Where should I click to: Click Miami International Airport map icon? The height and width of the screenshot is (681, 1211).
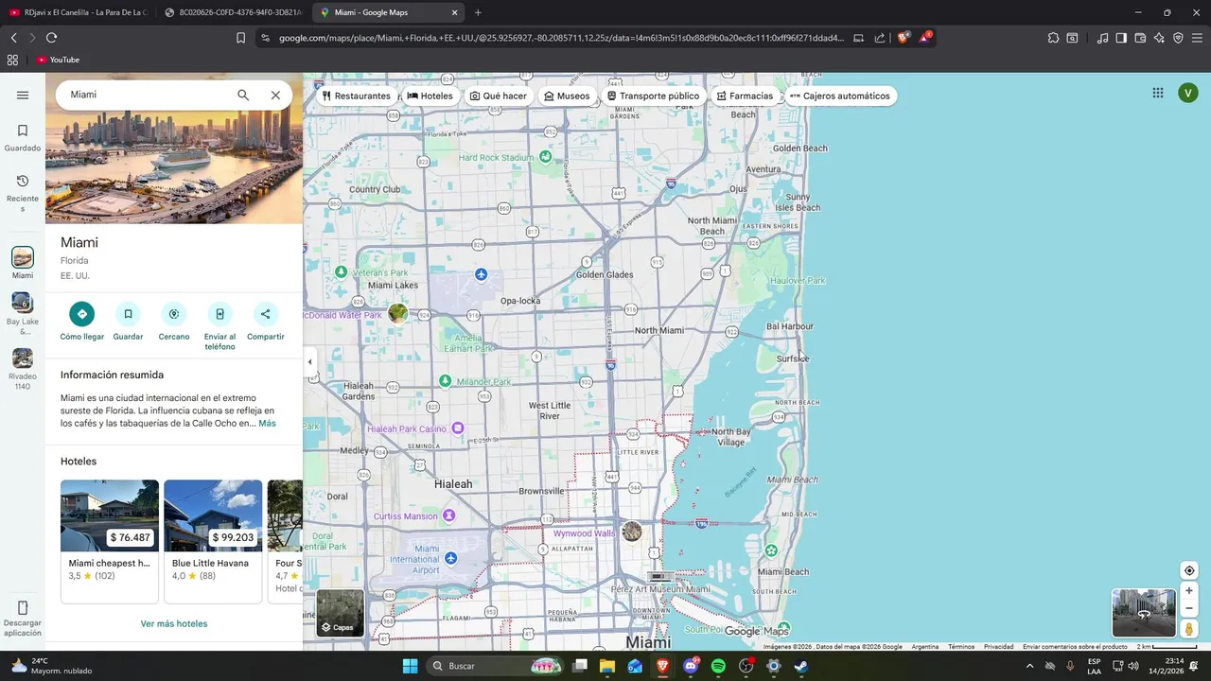click(x=450, y=558)
